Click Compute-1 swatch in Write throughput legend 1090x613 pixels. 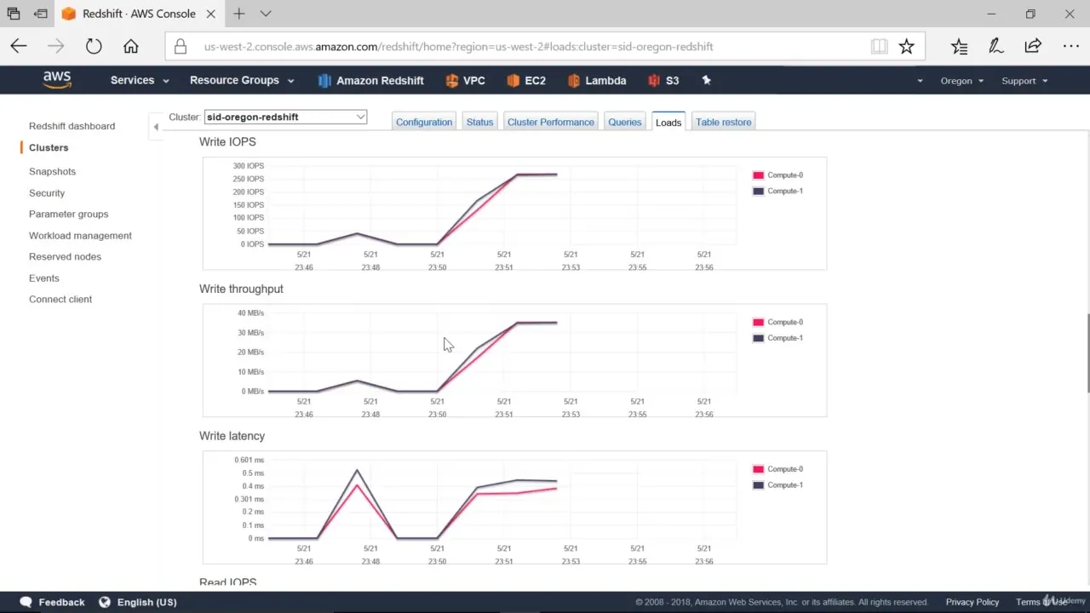click(758, 338)
